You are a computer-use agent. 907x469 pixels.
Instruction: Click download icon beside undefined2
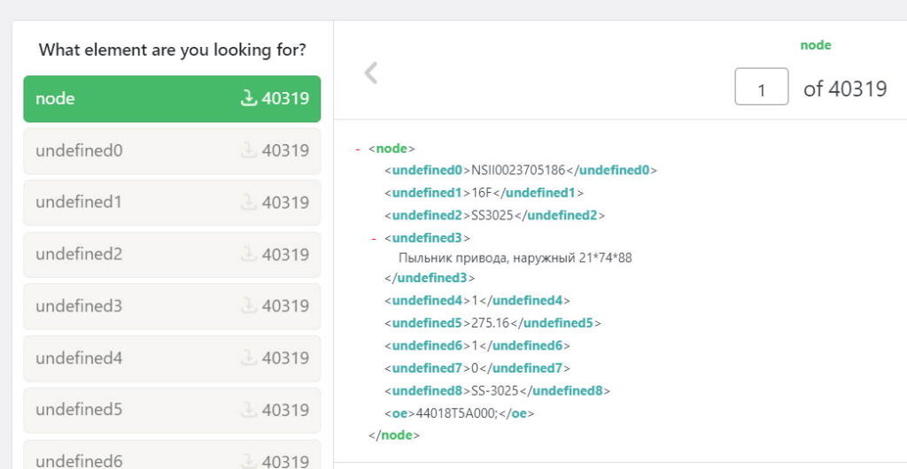point(249,254)
